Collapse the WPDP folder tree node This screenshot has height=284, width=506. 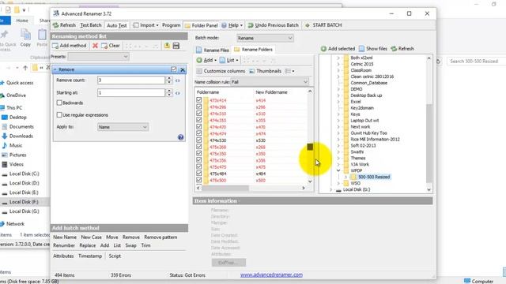[x=338, y=170]
